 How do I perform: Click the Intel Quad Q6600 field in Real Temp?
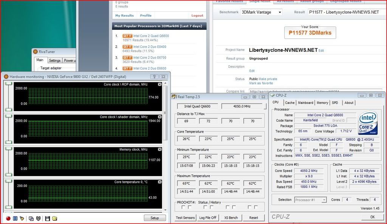point(197,106)
